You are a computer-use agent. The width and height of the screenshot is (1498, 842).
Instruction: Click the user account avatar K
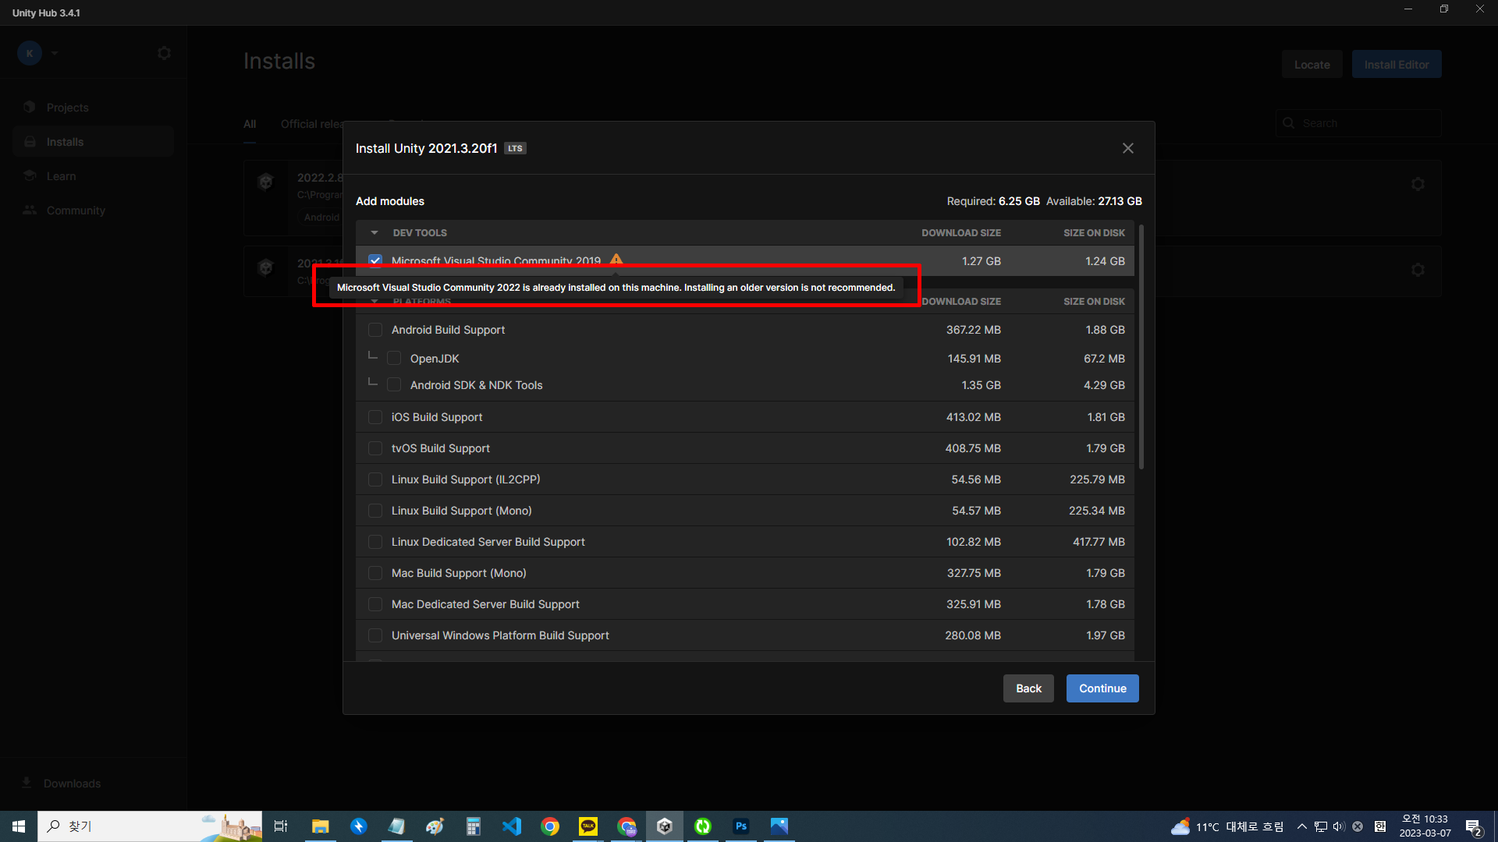tap(30, 53)
